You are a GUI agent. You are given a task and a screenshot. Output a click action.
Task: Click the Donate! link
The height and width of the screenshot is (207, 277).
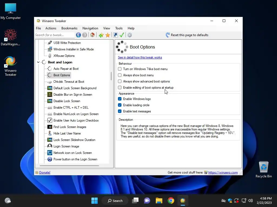coord(45,172)
